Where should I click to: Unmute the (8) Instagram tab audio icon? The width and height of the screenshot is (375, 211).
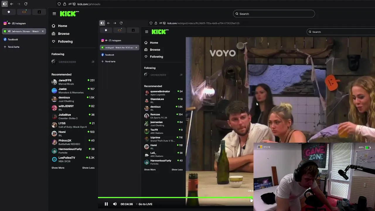9,23
